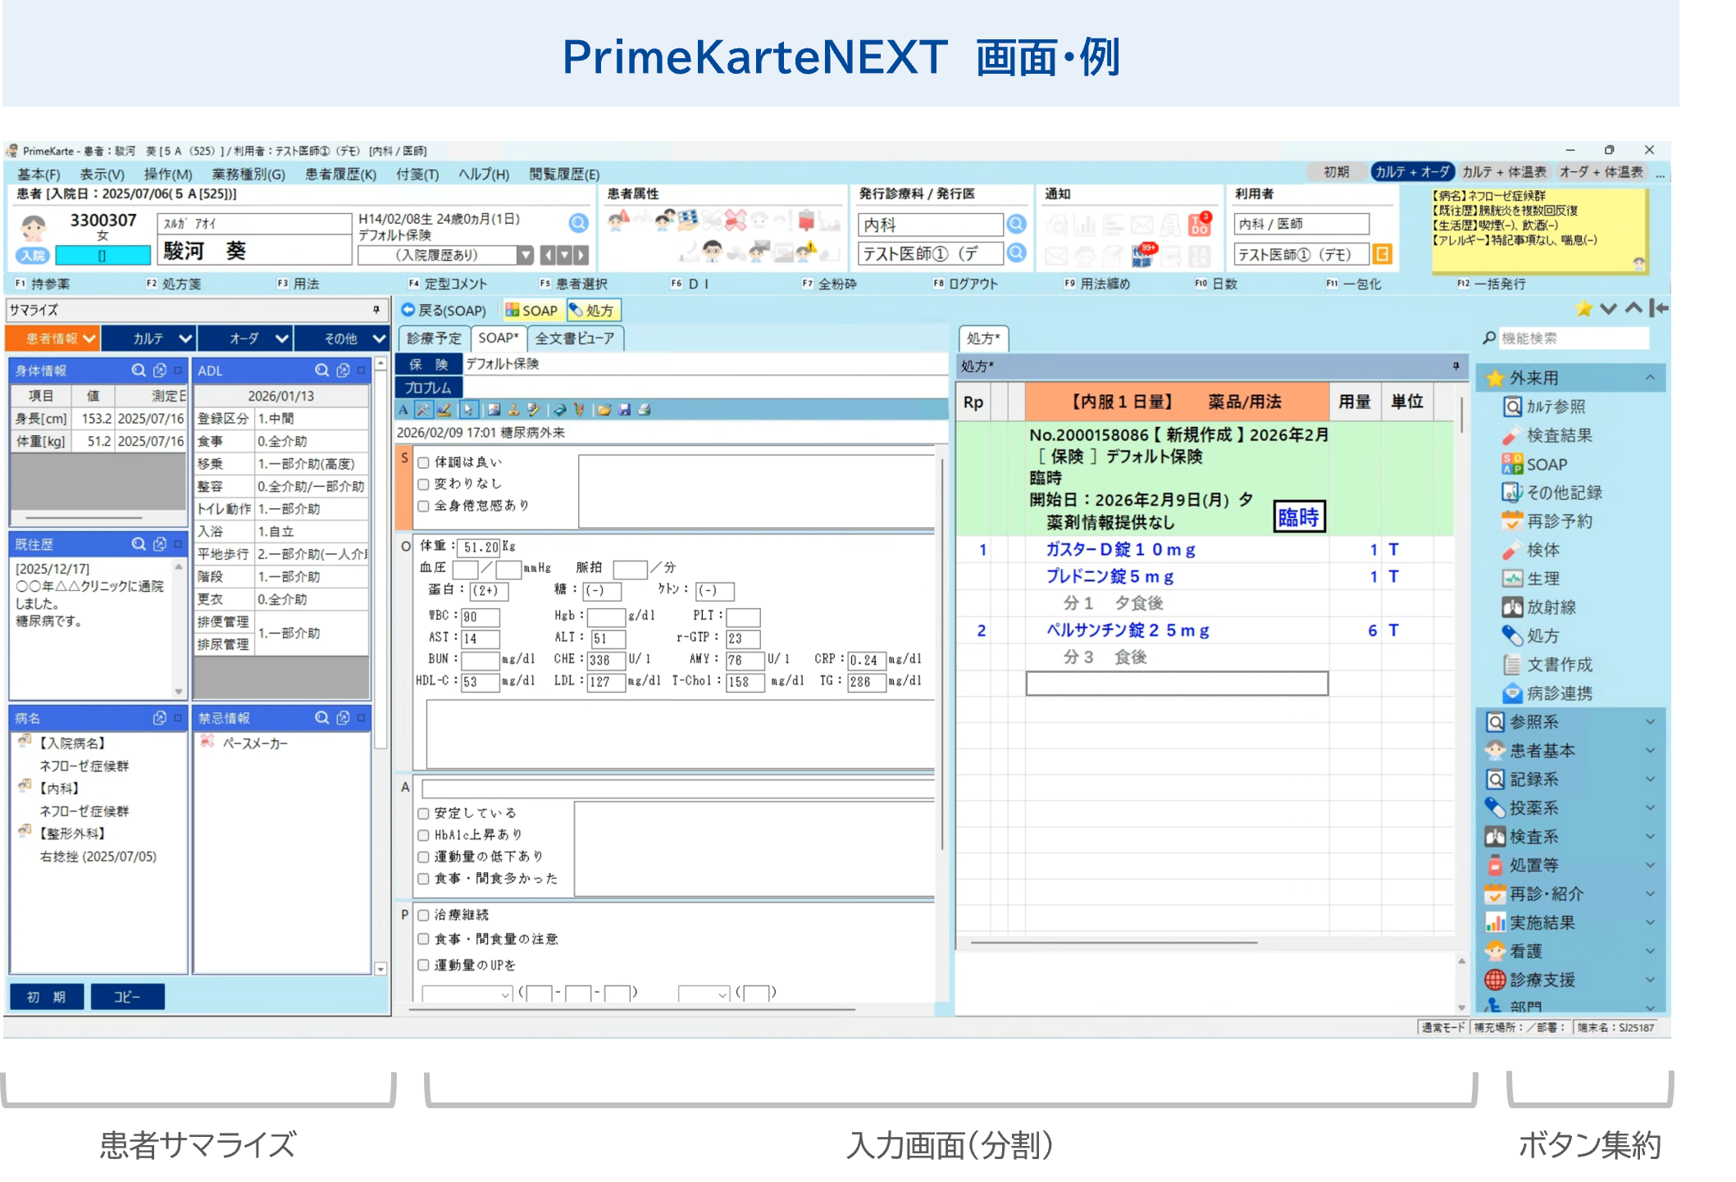Expand the 入院履歴あり dropdown
This screenshot has height=1182, width=1736.
(x=525, y=255)
